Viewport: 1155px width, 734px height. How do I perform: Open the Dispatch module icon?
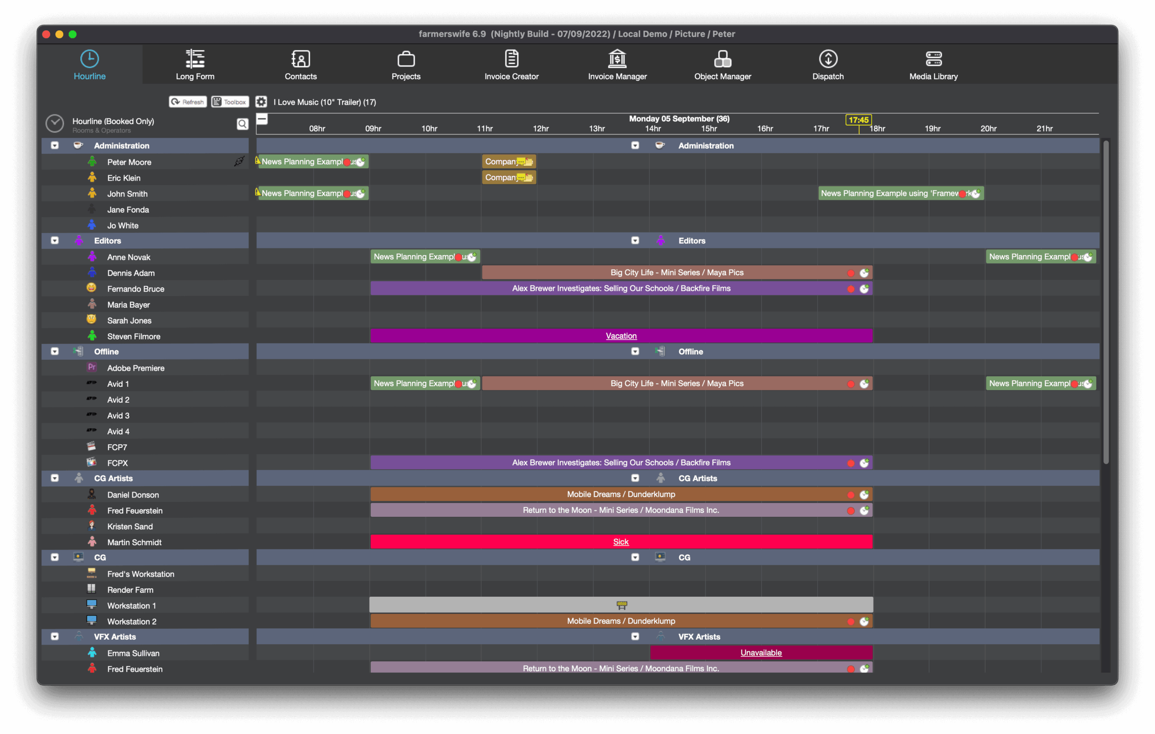pyautogui.click(x=827, y=59)
